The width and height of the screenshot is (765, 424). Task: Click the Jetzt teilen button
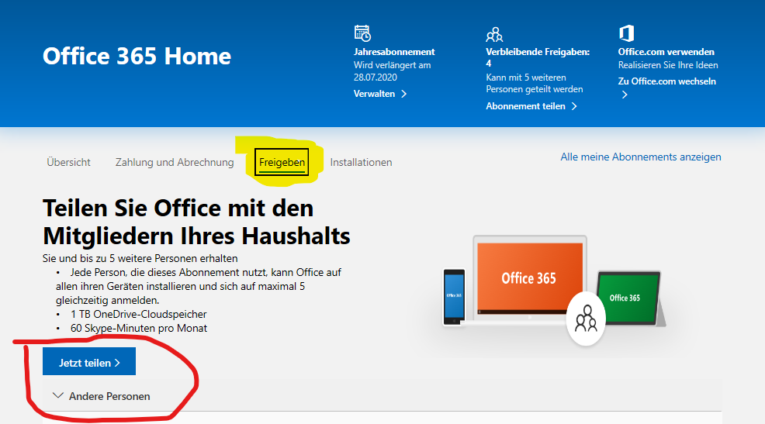click(89, 362)
